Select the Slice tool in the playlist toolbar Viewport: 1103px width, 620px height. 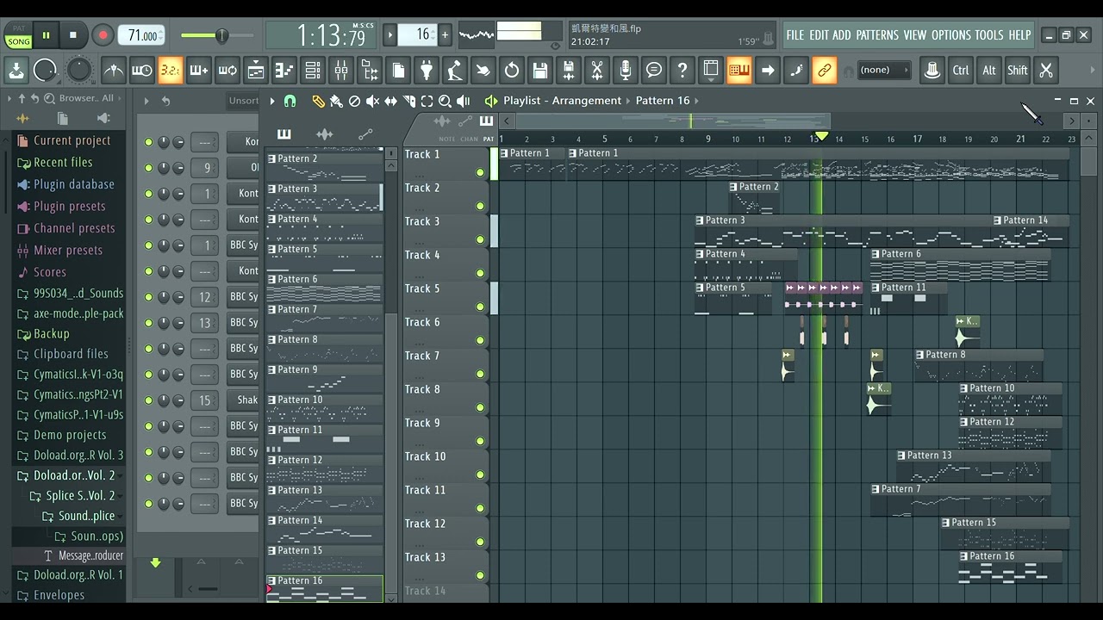tap(408, 102)
